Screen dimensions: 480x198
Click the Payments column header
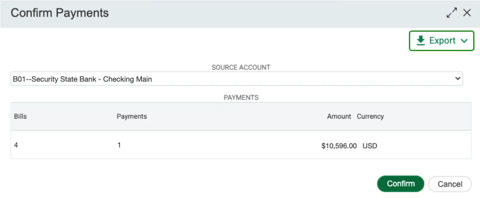(x=132, y=116)
